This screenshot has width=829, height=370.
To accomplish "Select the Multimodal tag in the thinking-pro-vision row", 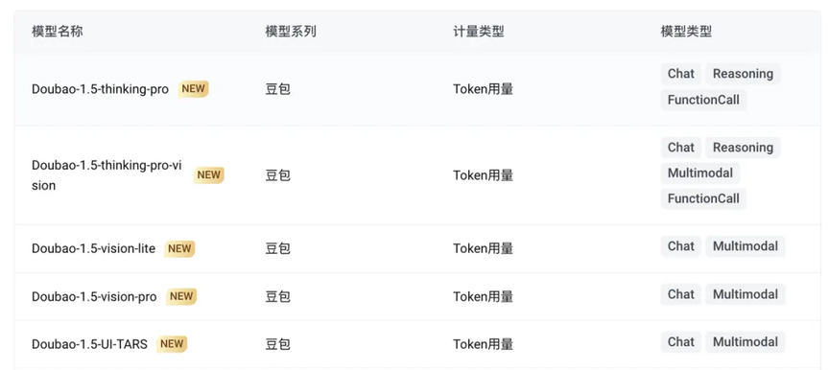I will [700, 173].
